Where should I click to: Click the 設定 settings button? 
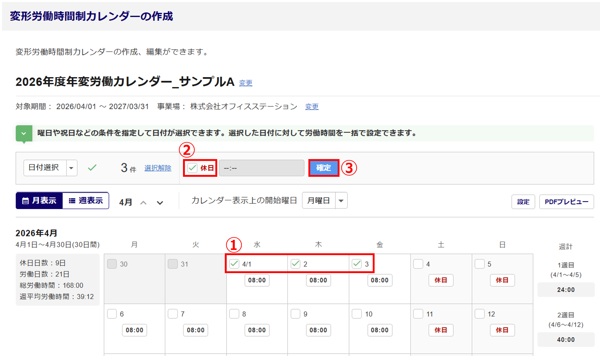(x=523, y=202)
